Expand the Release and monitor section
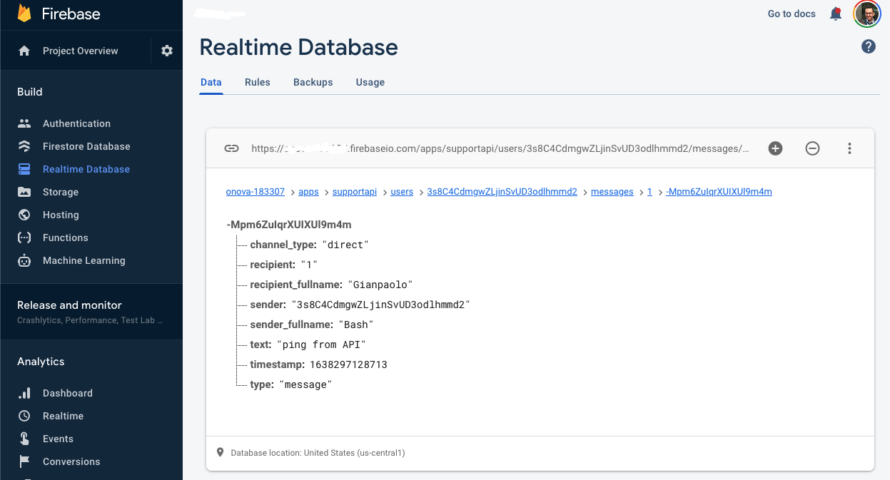Screen dimensions: 890x480 pos(69,305)
